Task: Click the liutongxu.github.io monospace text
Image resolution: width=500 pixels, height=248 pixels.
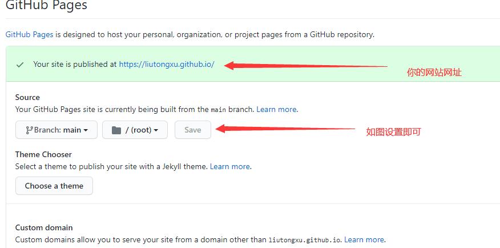Action: (305, 240)
